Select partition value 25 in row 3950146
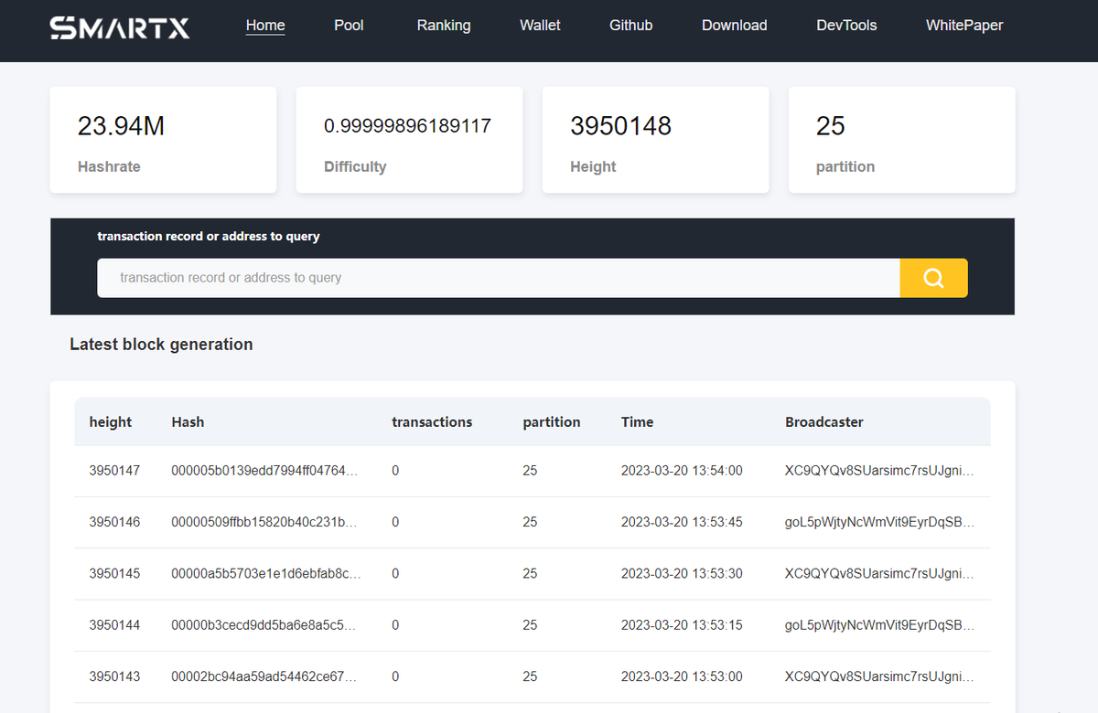This screenshot has height=713, width=1098. click(x=530, y=522)
